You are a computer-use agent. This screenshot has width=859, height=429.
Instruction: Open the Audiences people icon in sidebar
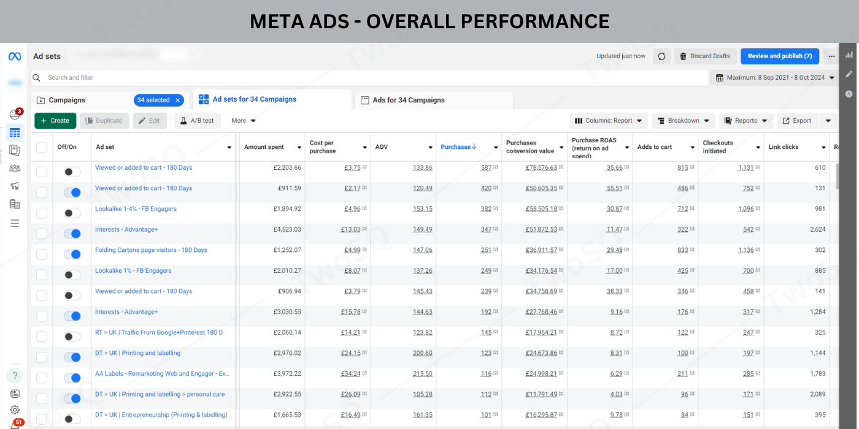click(x=15, y=169)
